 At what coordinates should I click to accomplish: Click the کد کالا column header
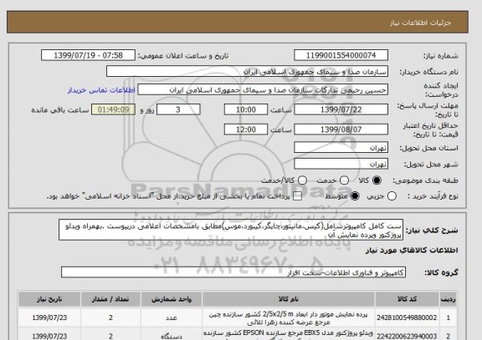(x=407, y=299)
